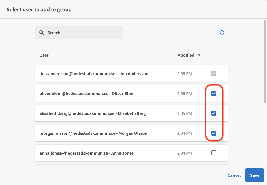This screenshot has height=185, width=267.
Task: Open the Modified sort arrow dropdown
Action: point(199,55)
